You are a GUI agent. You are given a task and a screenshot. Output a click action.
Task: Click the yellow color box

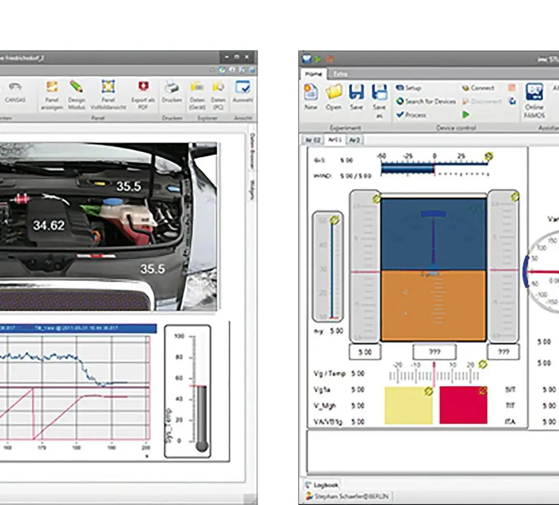(409, 405)
